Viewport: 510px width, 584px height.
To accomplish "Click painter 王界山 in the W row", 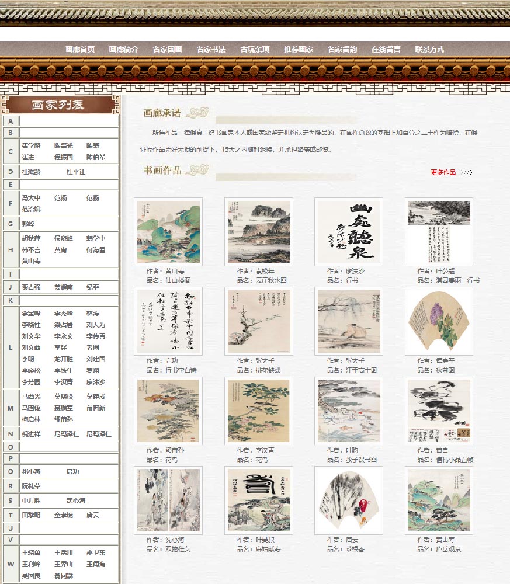I will [x=64, y=564].
